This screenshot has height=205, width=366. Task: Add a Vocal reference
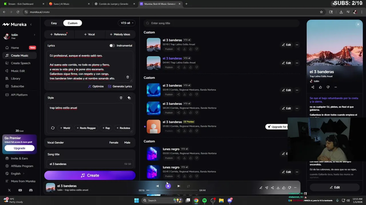tap(89, 34)
